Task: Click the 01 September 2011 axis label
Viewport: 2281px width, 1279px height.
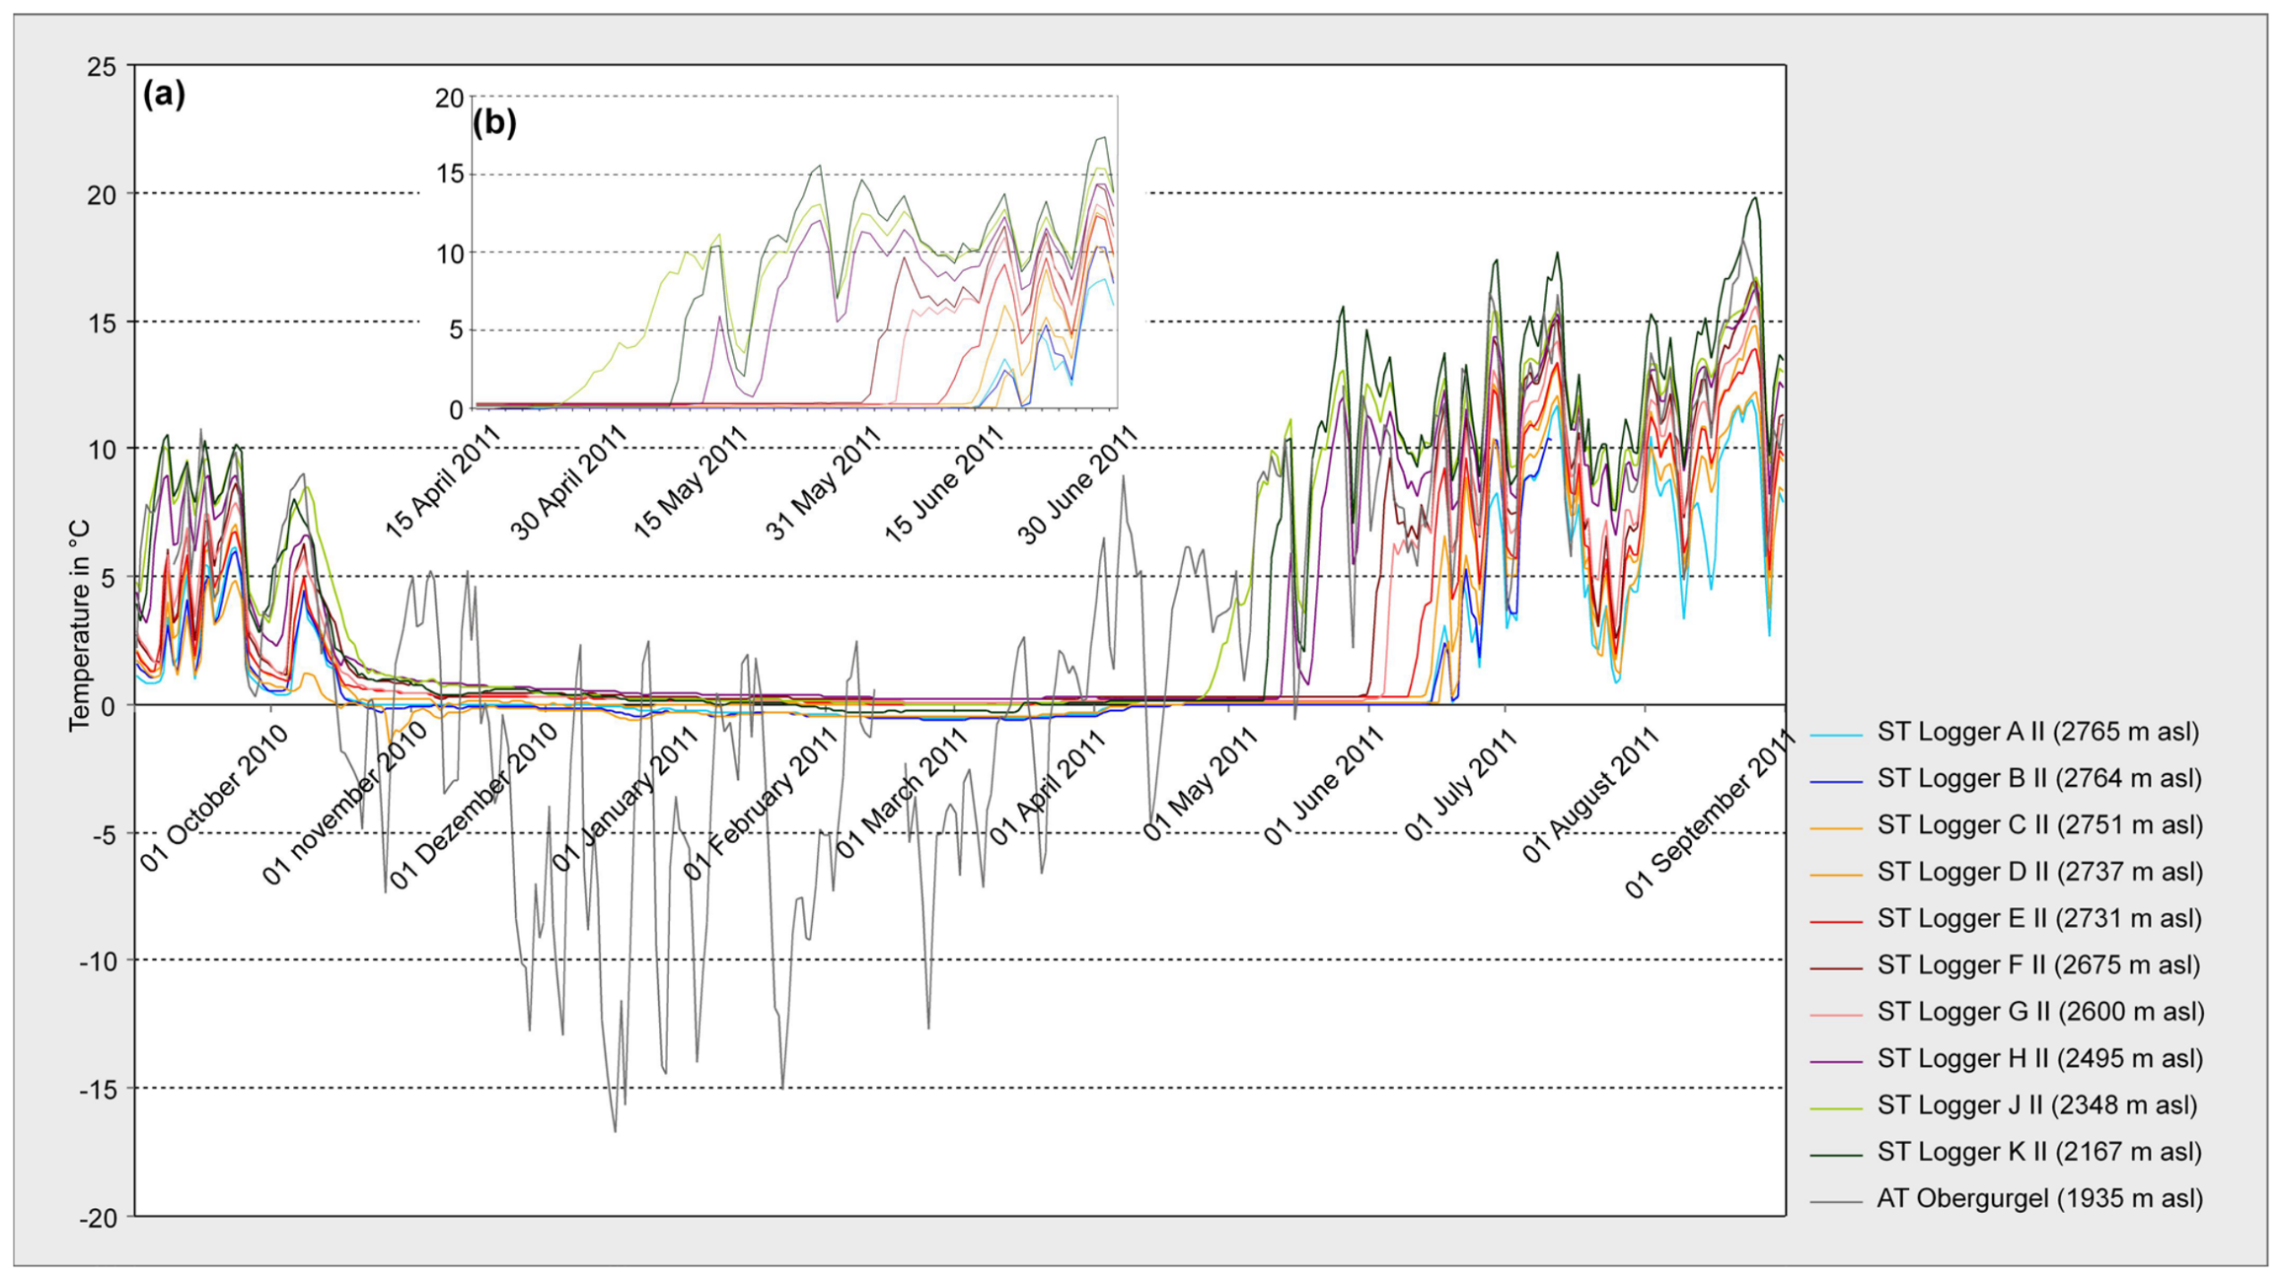Action: [x=1710, y=814]
